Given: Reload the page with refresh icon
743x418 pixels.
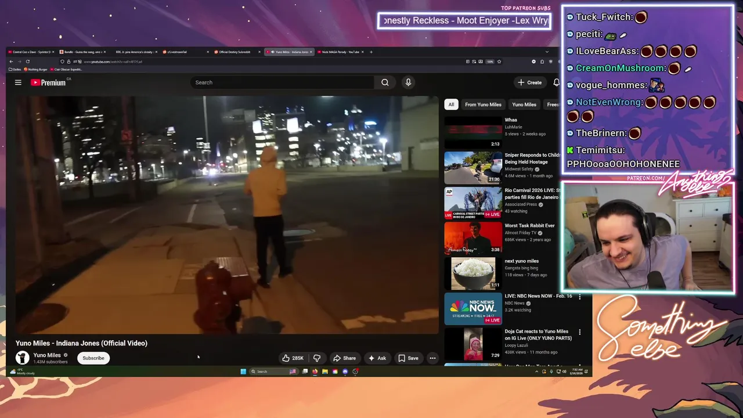Looking at the screenshot, I should pos(27,62).
